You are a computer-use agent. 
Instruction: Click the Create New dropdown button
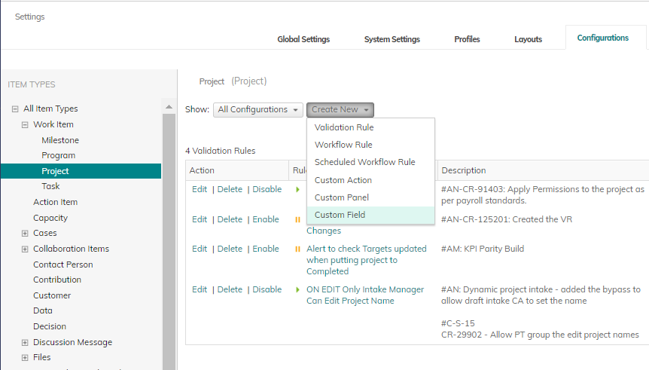tap(340, 110)
